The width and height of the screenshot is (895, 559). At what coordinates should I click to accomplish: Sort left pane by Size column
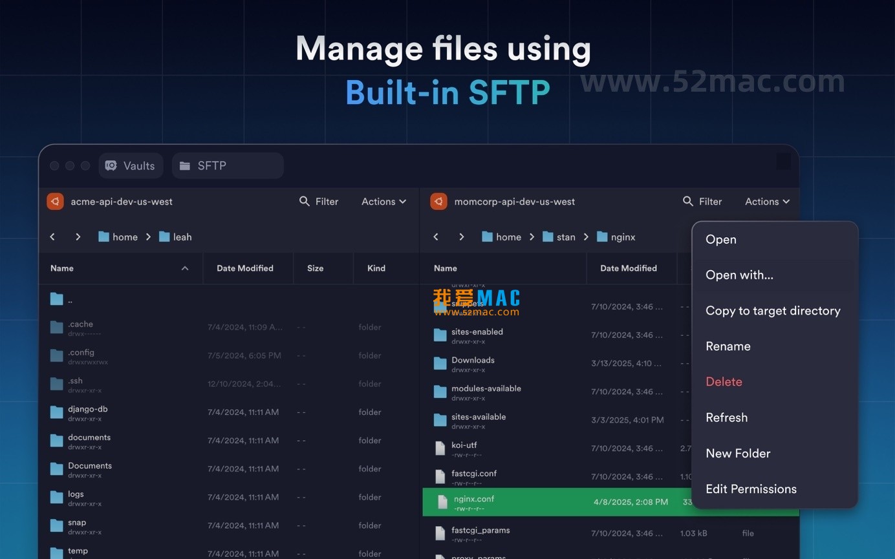pos(316,268)
